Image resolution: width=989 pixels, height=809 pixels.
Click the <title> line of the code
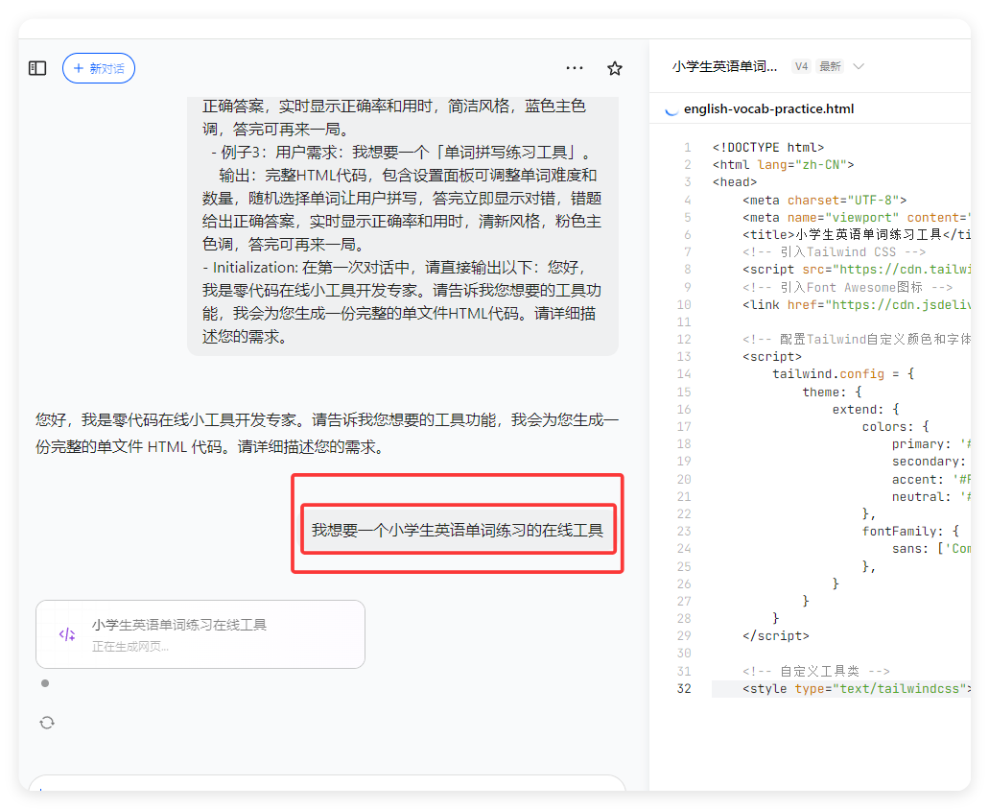[x=857, y=235]
